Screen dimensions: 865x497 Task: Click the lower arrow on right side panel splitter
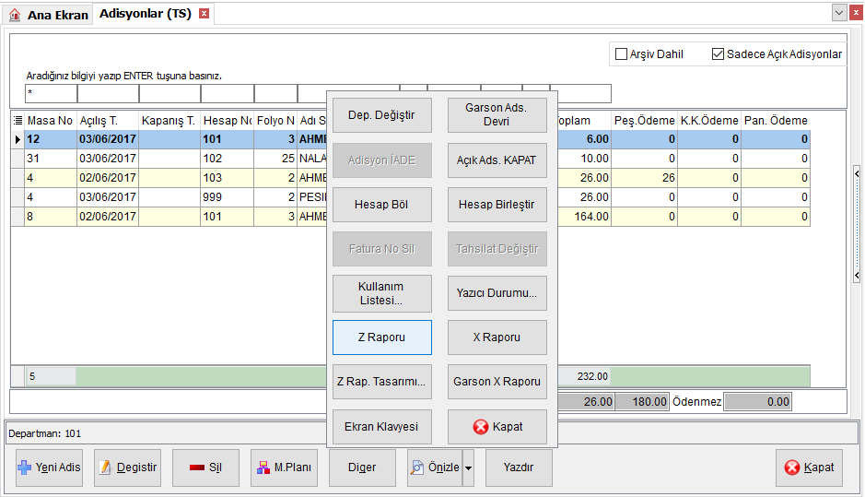click(x=857, y=275)
